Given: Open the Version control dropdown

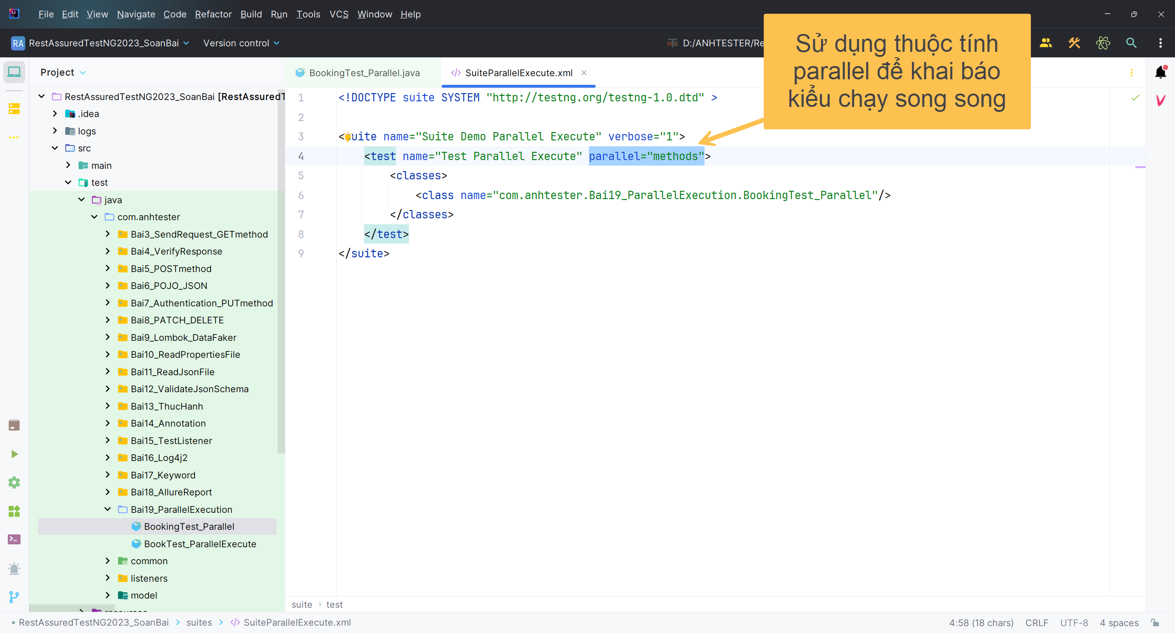Looking at the screenshot, I should [x=241, y=43].
